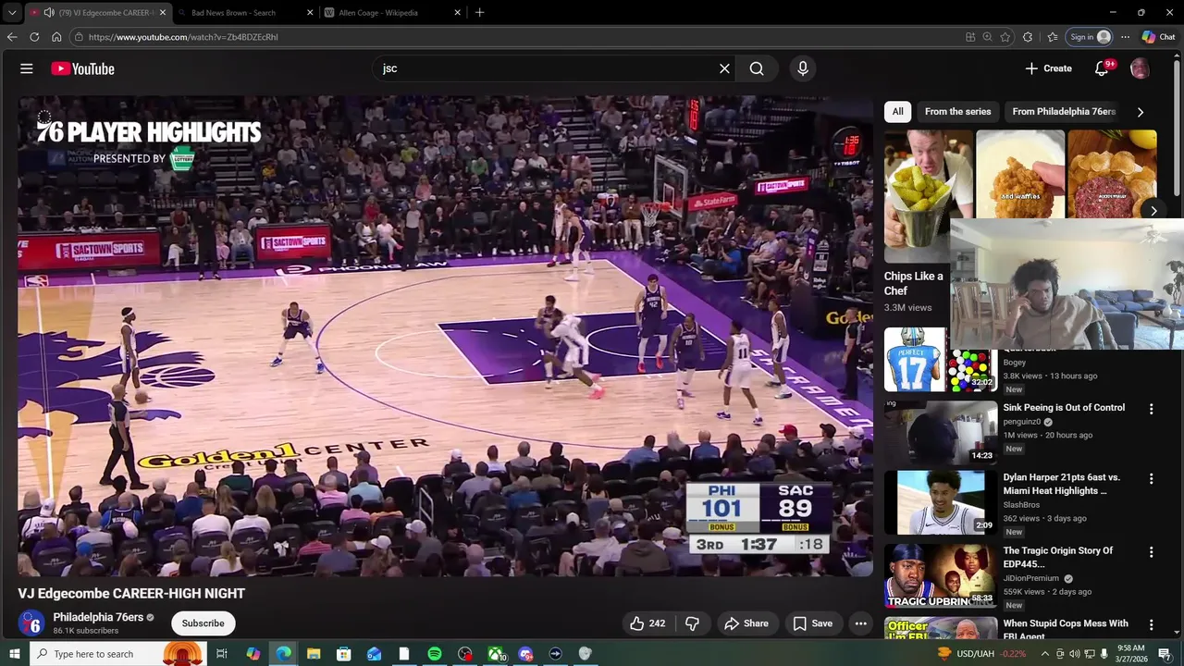The image size is (1184, 666).
Task: Show hidden system tray icons
Action: 1045,654
